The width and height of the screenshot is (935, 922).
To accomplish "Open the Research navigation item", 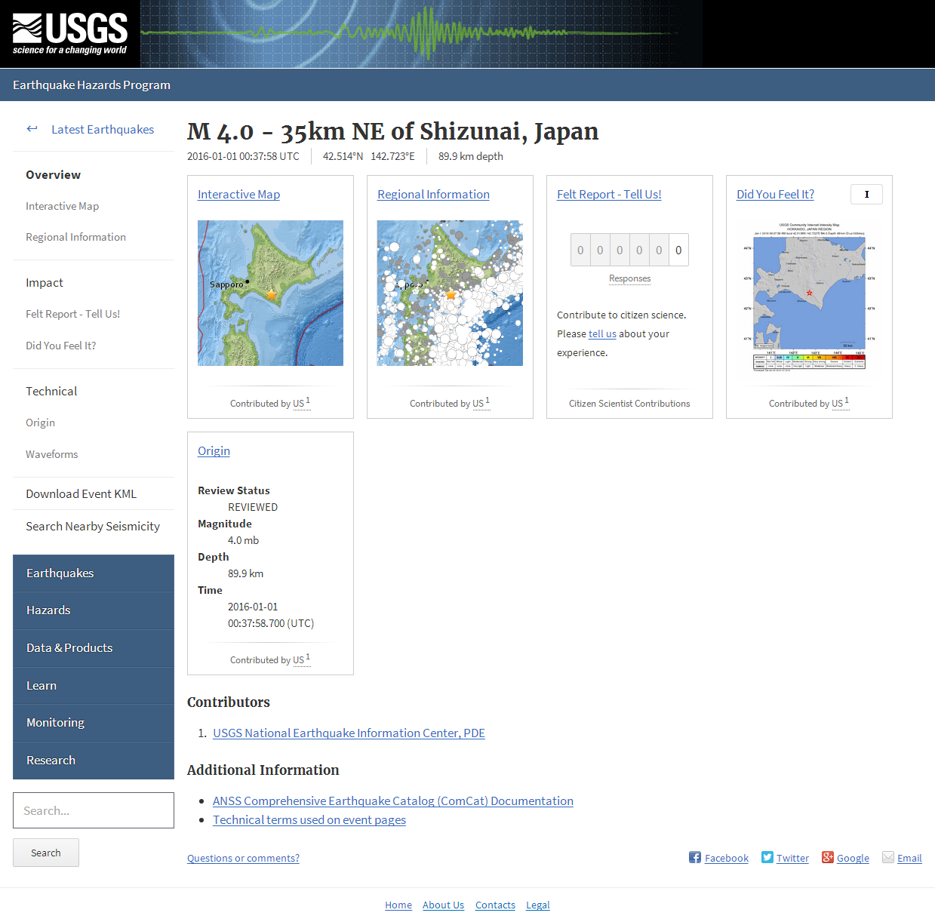I will 94,761.
